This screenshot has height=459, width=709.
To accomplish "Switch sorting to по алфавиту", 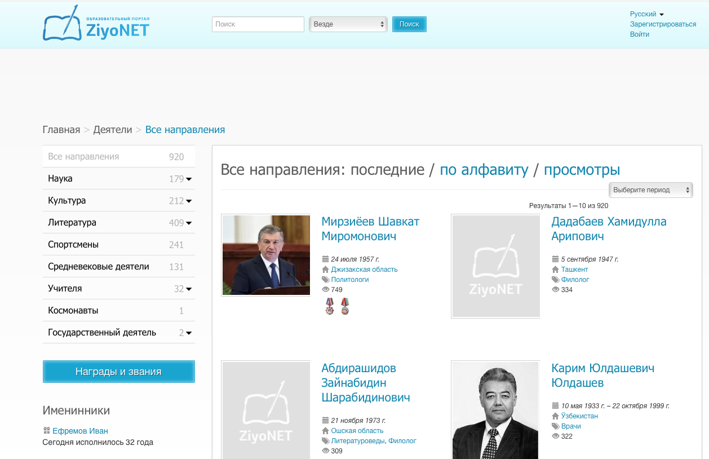I will click(x=485, y=170).
